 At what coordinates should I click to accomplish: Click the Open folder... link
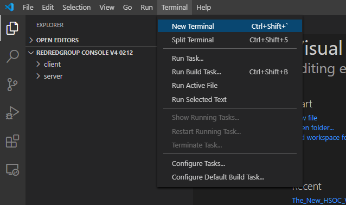pos(318,128)
